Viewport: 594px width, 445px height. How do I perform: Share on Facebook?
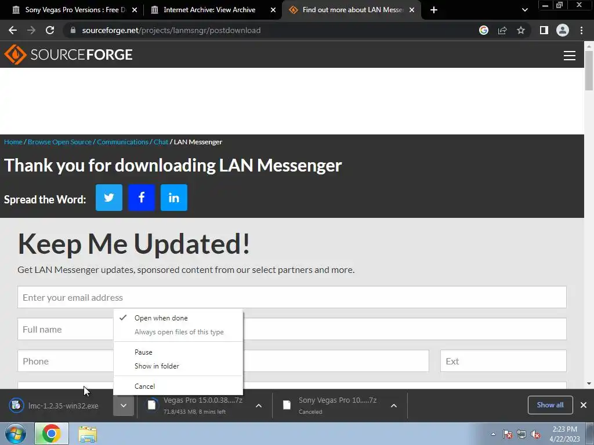(142, 198)
